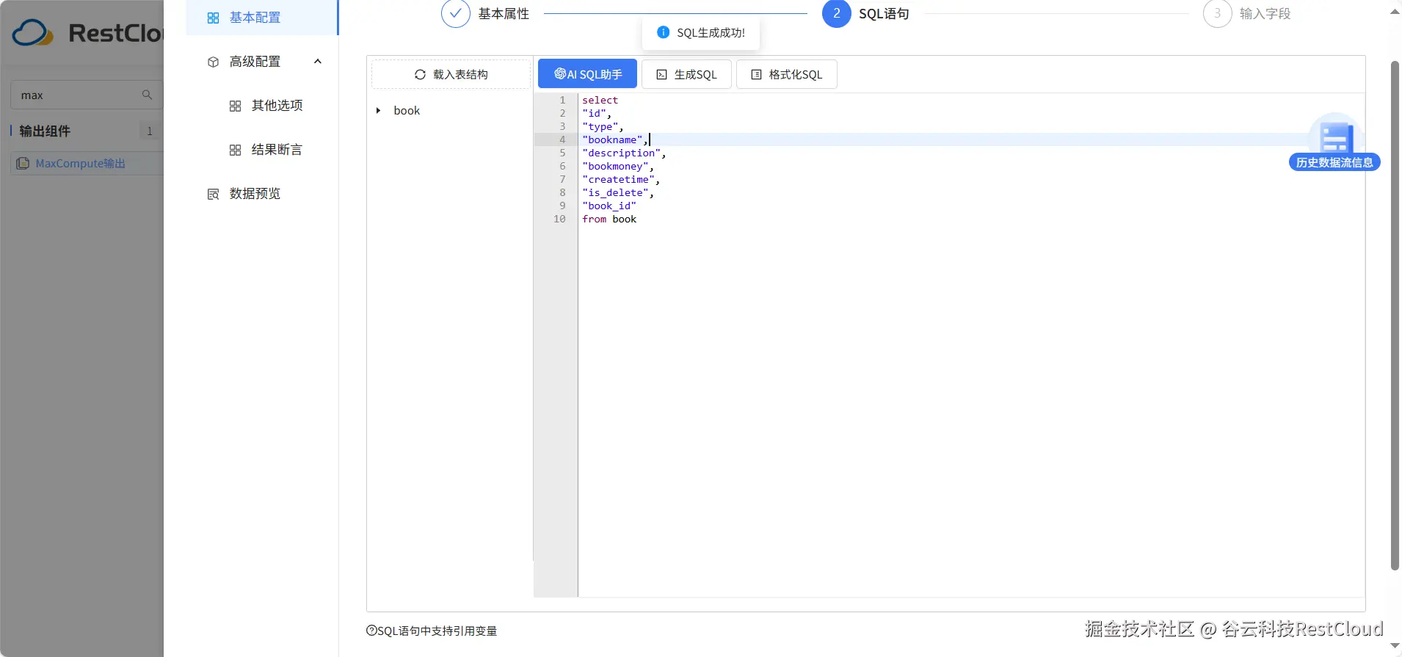Click the select line in editor
The image size is (1402, 657).
point(600,100)
